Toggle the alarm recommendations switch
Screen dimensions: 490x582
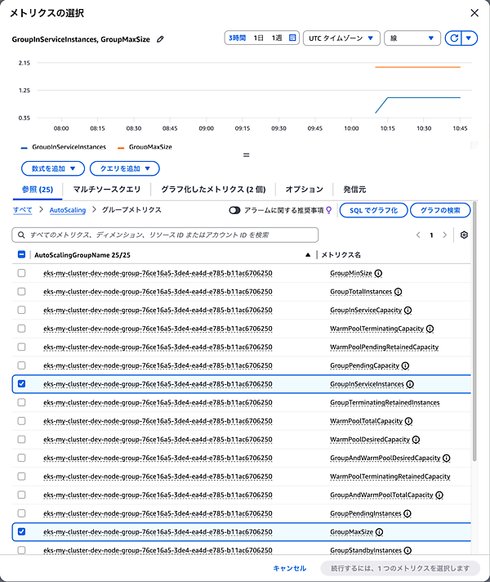coord(234,210)
